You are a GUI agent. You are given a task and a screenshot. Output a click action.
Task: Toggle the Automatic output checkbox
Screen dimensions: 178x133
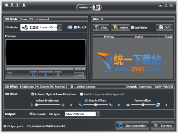(x=31, y=114)
